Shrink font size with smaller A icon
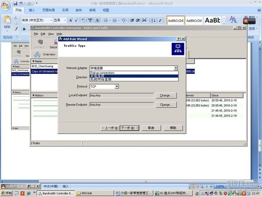The width and height of the screenshot is (262, 197). pyautogui.click(x=76, y=21)
